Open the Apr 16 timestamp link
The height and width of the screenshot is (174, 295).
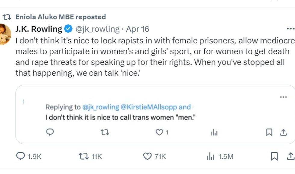point(138,29)
